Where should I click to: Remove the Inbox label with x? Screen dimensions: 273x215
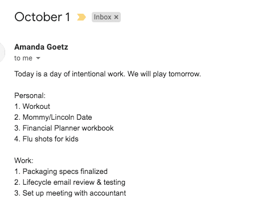click(x=116, y=17)
